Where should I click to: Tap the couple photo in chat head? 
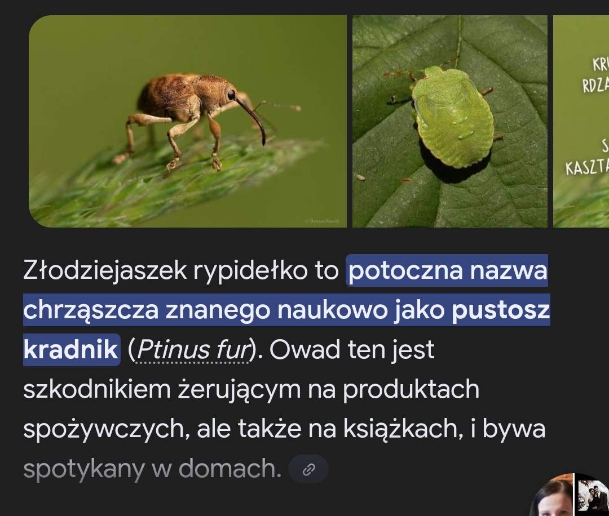pos(592,495)
